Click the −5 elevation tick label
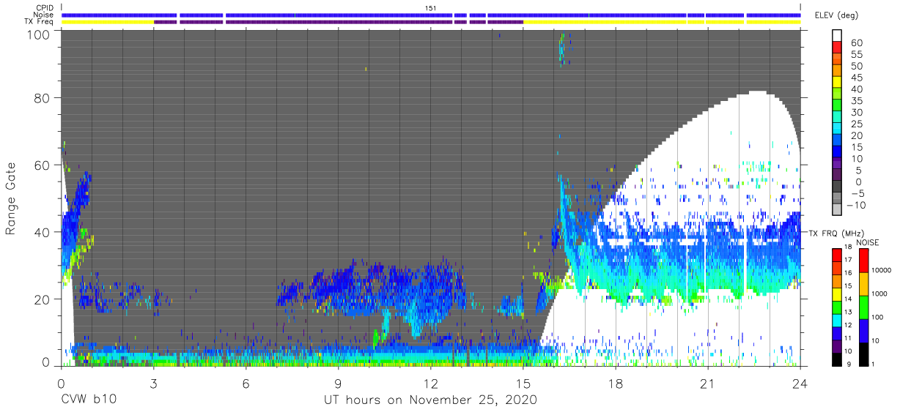900x415 pixels. (x=857, y=193)
